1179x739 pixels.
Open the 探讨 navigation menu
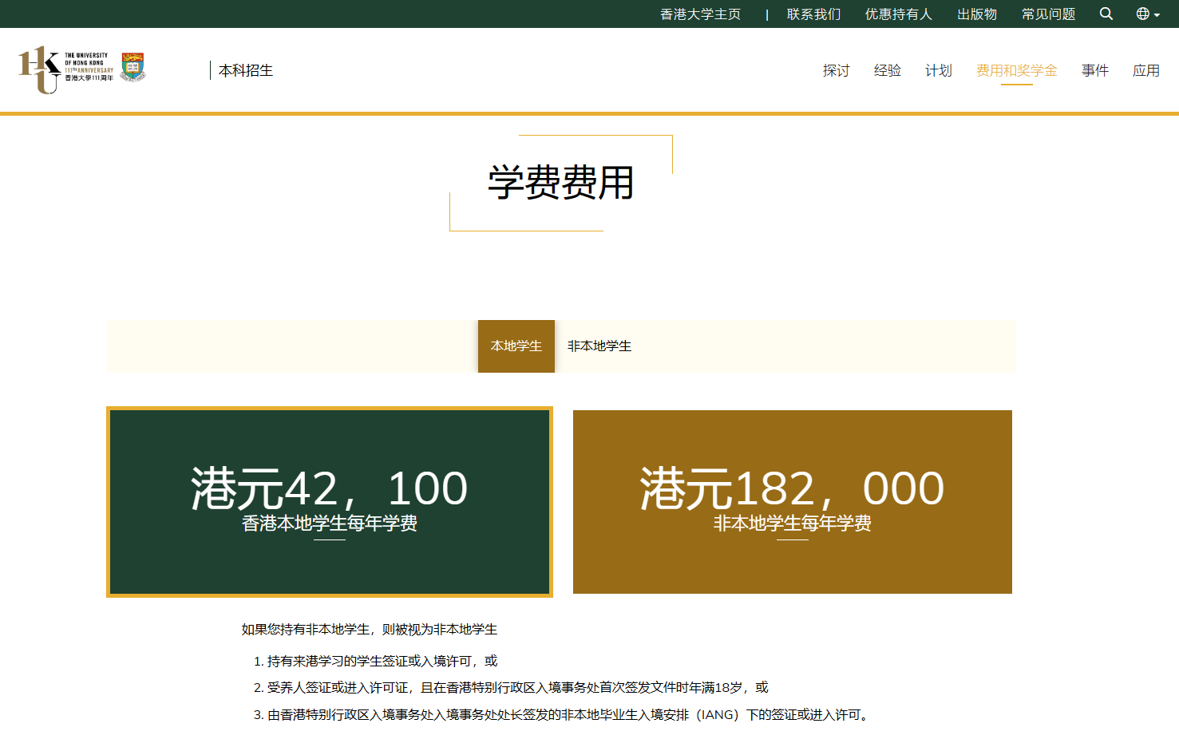coord(836,70)
